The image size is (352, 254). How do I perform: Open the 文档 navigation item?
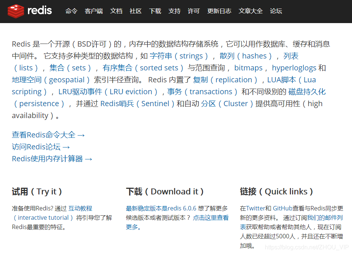[x=116, y=11]
